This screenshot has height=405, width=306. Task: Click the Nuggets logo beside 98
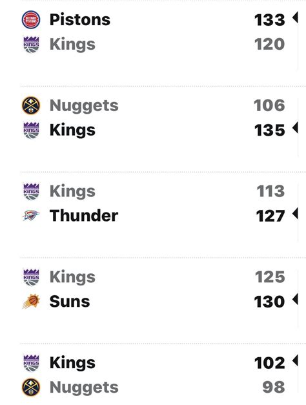[31, 387]
